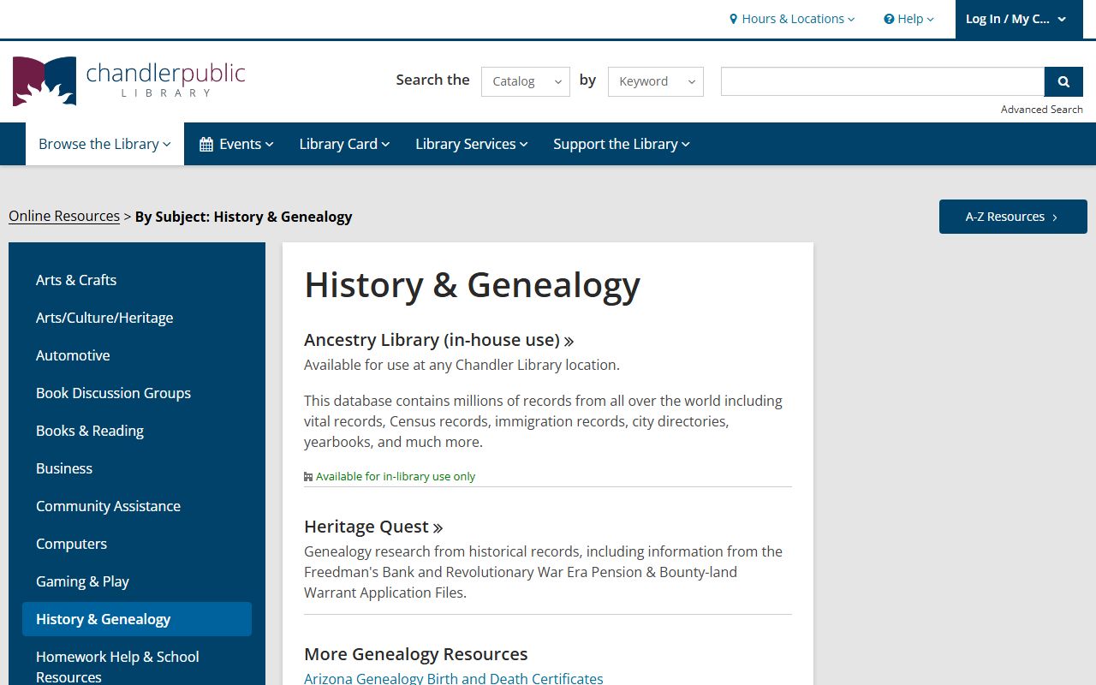Click in the catalog search text field
The image size is (1096, 685).
click(x=883, y=81)
